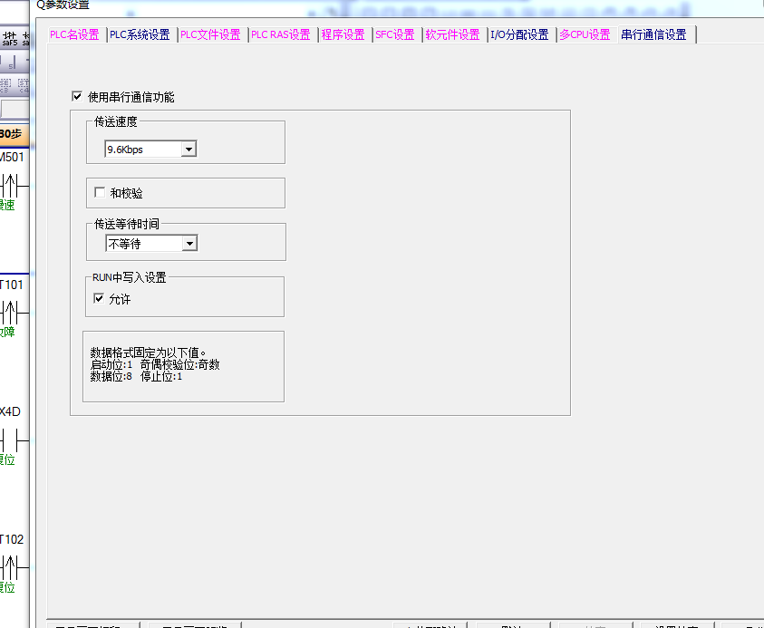Viewport: 764px width, 628px height.
Task: Switch to the PLC系统设置 tab
Action: coord(140,35)
